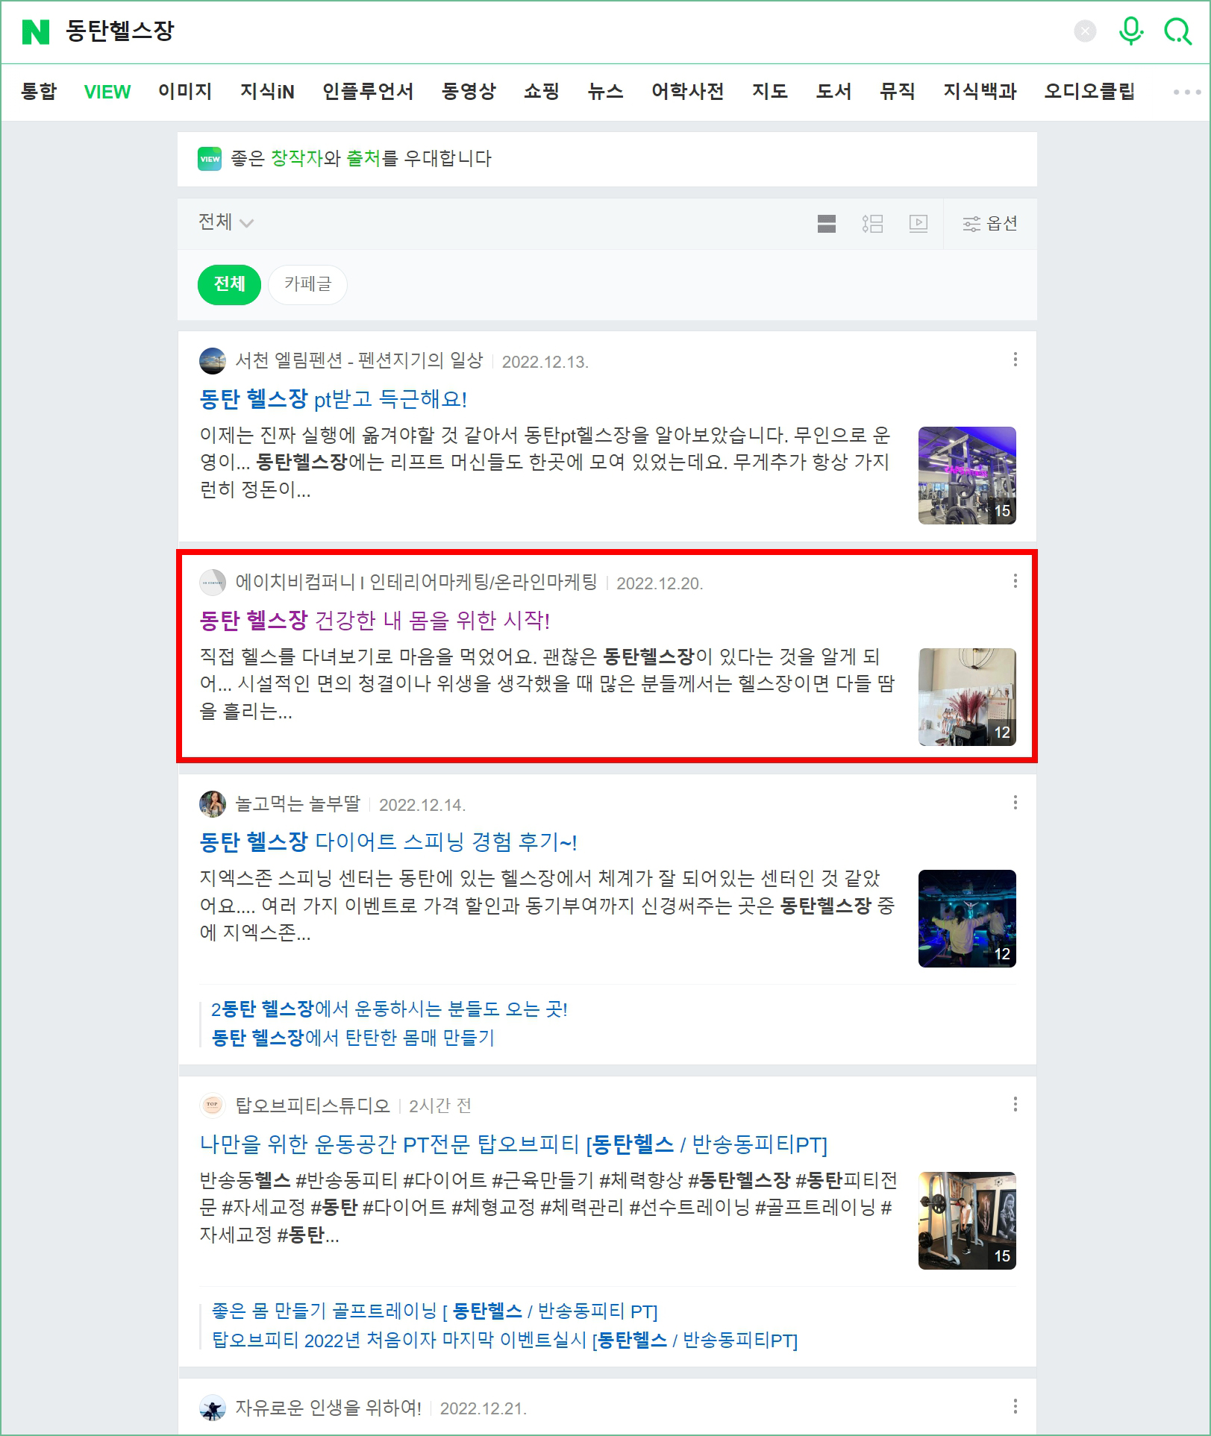The width and height of the screenshot is (1211, 1436).
Task: Click the green magnifier search icon
Action: [x=1178, y=31]
